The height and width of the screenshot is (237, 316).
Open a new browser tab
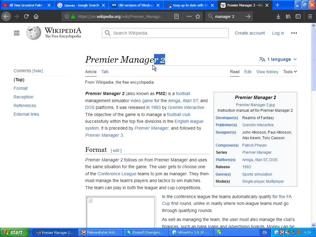[277, 5]
